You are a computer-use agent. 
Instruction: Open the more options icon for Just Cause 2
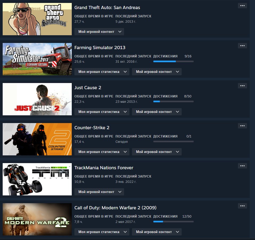click(x=242, y=85)
